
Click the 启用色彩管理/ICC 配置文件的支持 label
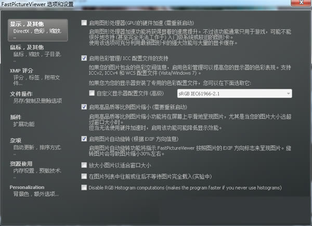[128, 58]
